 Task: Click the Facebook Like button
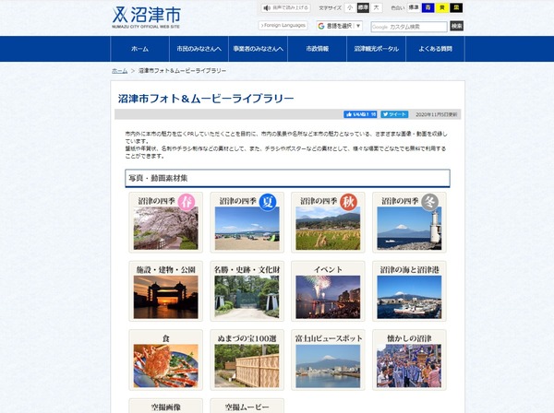coord(360,114)
